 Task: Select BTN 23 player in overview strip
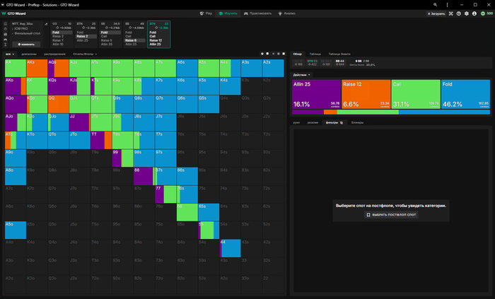pos(313,62)
